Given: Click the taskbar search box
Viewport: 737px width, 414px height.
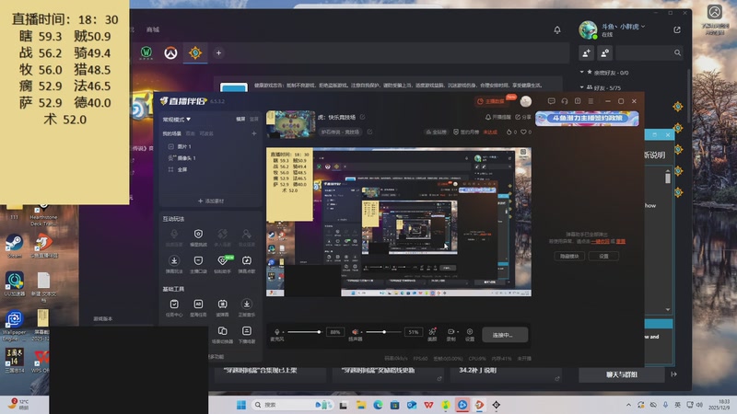Looking at the screenshot, I should click(x=292, y=405).
